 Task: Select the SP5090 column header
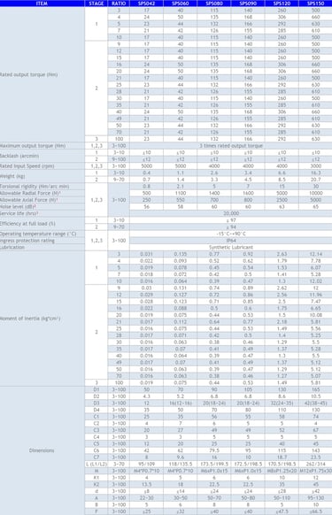click(x=248, y=4)
